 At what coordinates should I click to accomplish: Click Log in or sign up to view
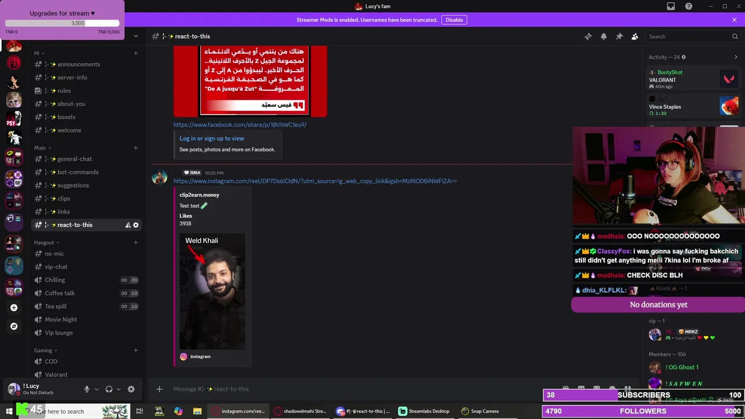212,139
